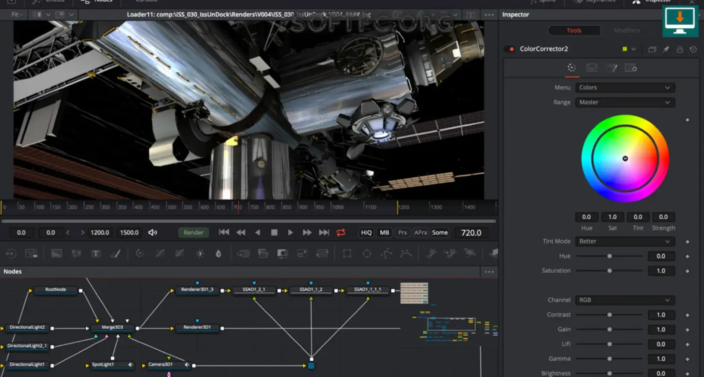Add a Brightness Contrast node from the toolbar
The height and width of the screenshot is (377, 704).
point(200,254)
